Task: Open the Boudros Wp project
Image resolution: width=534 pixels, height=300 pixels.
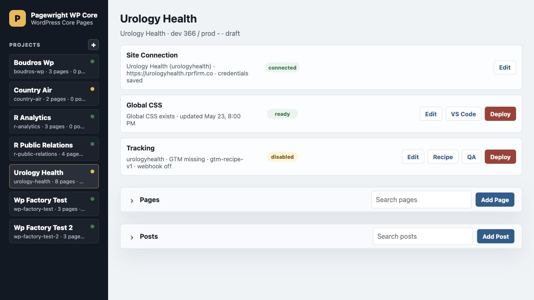Action: tap(54, 66)
